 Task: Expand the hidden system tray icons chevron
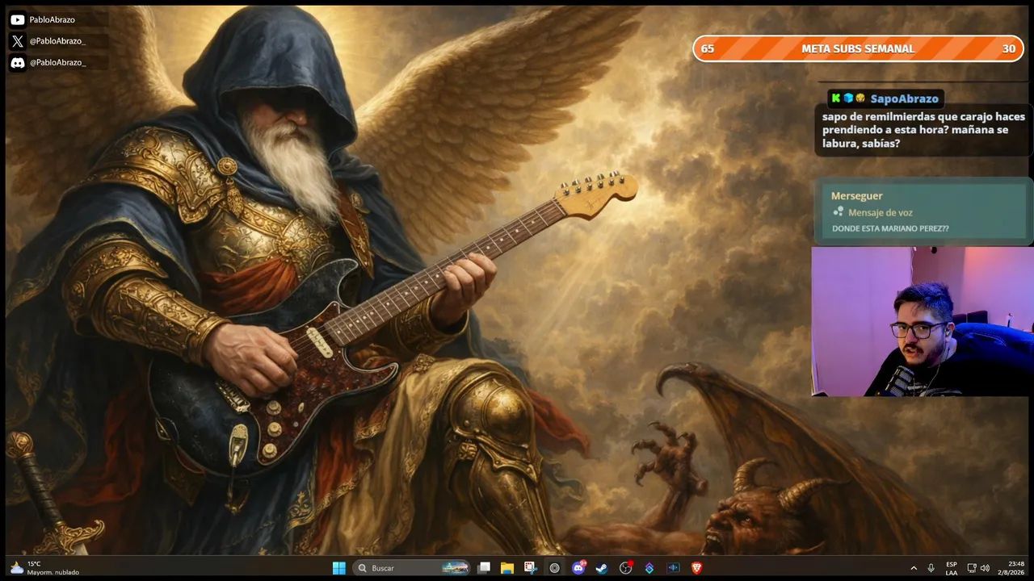914,568
